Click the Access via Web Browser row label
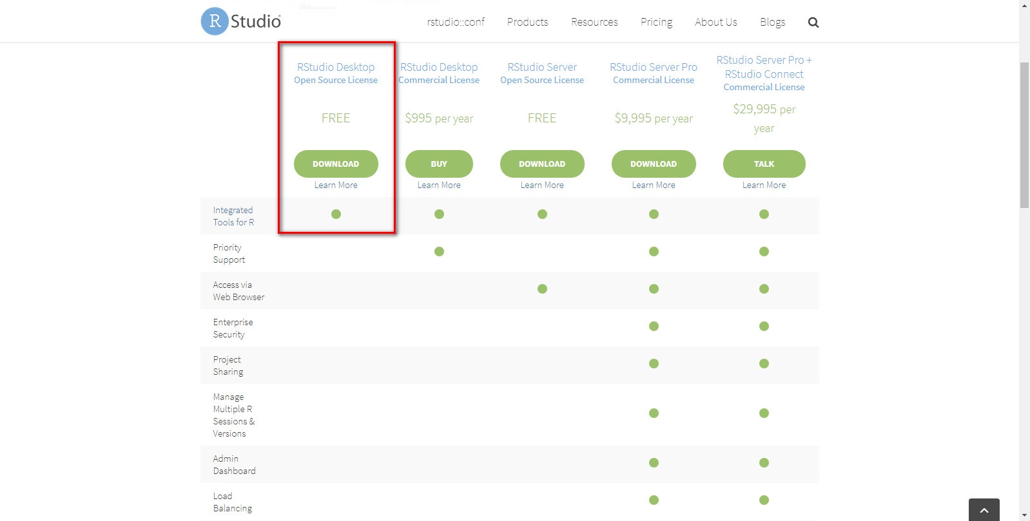This screenshot has height=521, width=1030. click(x=238, y=290)
